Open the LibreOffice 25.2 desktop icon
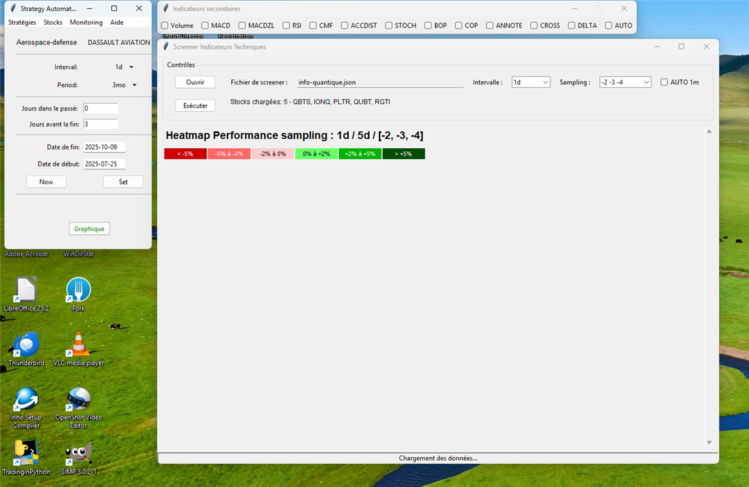Image resolution: width=749 pixels, height=487 pixels. click(x=26, y=290)
